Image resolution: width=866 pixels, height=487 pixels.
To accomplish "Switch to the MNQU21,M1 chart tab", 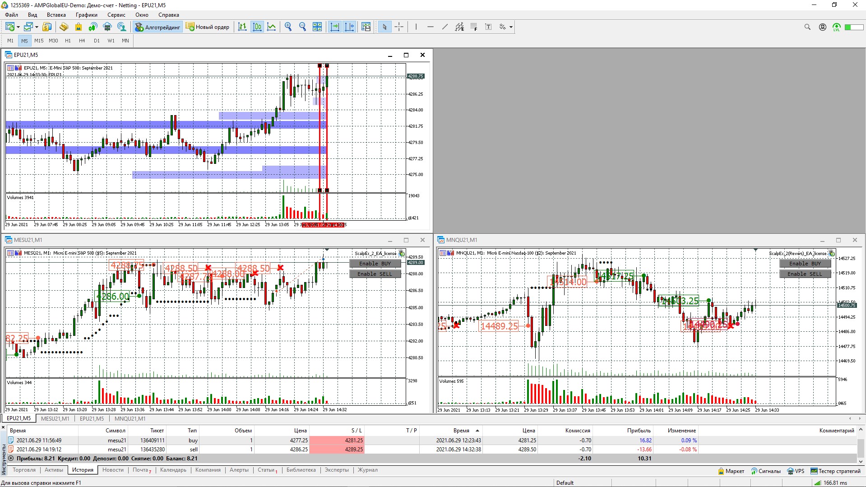I will pyautogui.click(x=130, y=418).
